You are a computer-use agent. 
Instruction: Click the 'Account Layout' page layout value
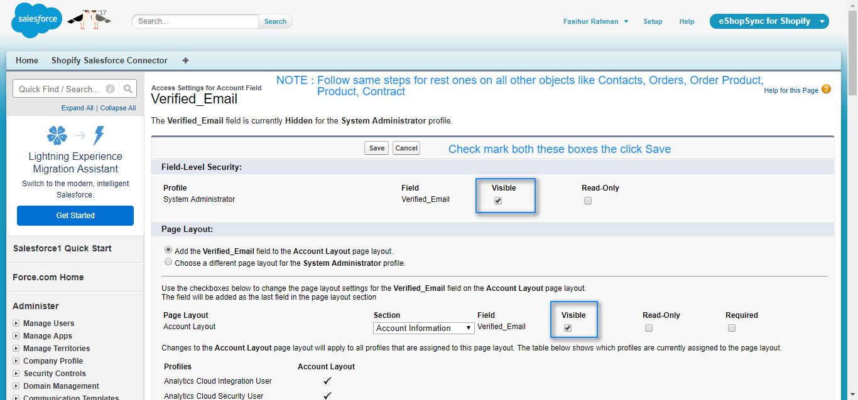[190, 327]
